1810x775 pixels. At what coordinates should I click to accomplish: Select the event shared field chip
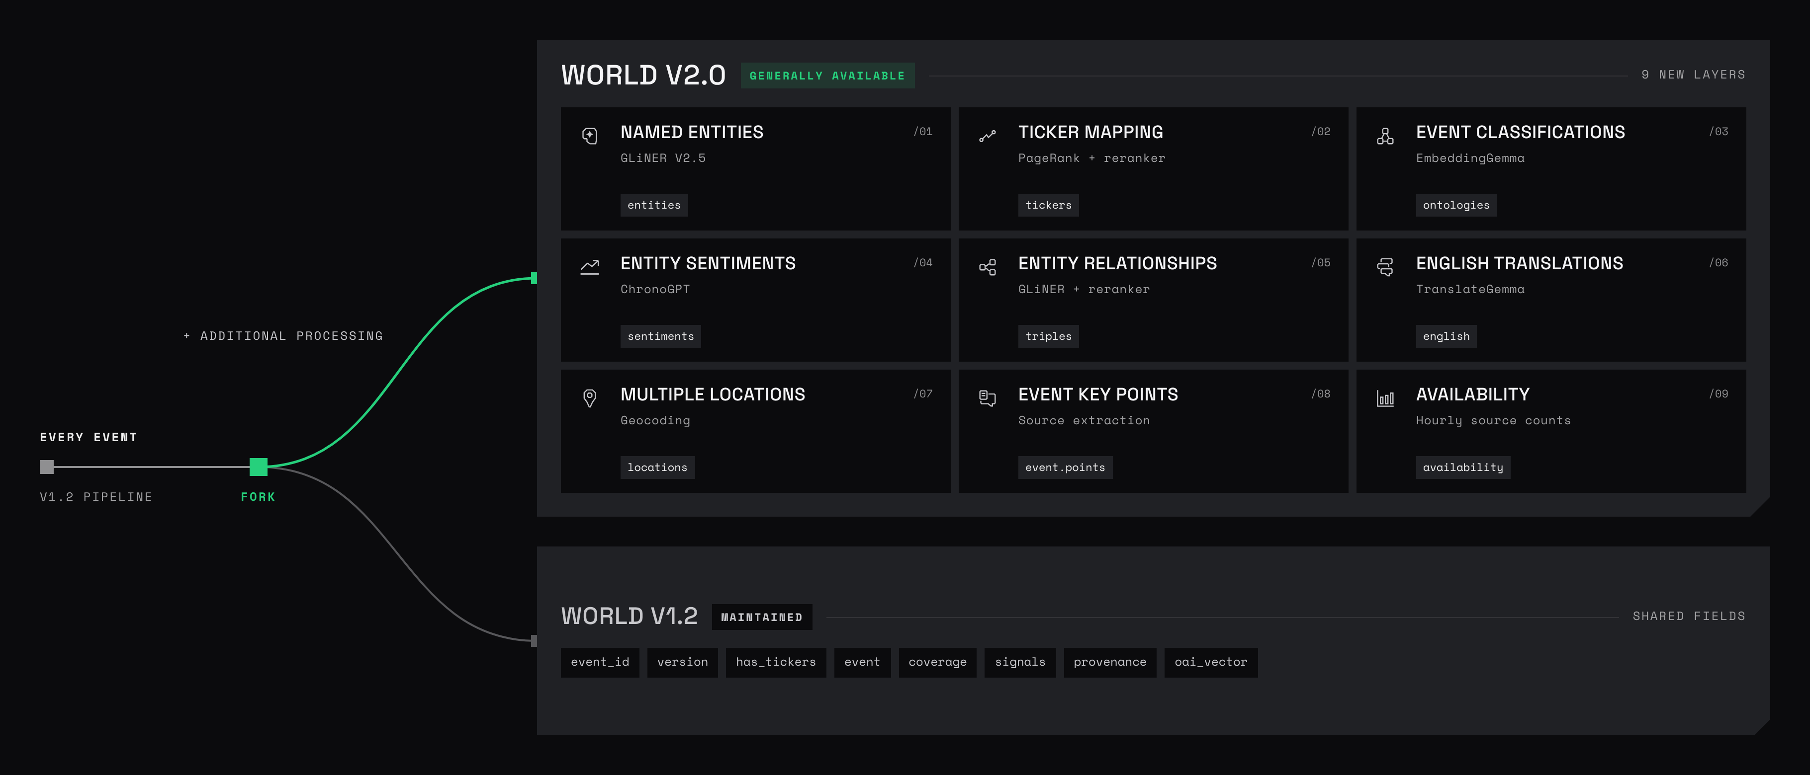862,662
